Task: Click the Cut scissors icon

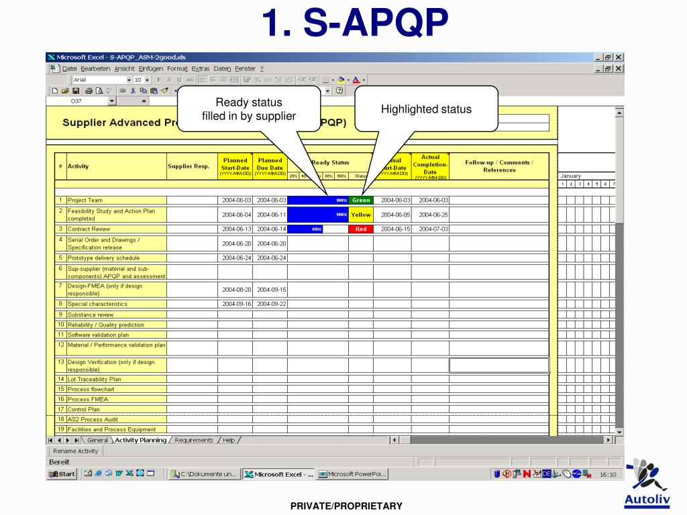Action: tap(133, 91)
